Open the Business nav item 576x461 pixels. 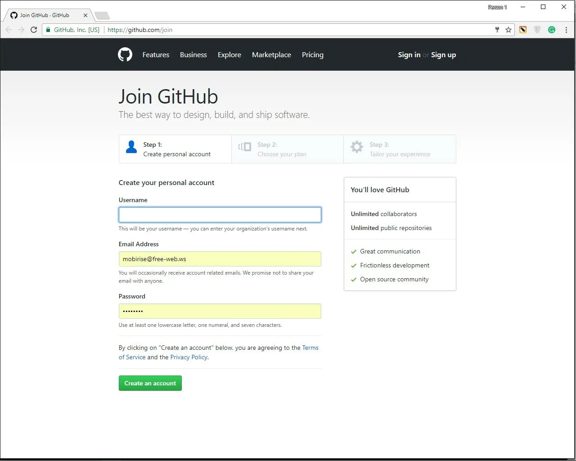(193, 54)
